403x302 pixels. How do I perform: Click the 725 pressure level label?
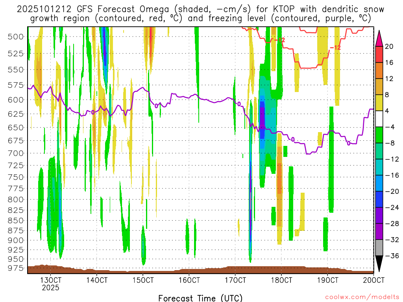pyautogui.click(x=16, y=166)
